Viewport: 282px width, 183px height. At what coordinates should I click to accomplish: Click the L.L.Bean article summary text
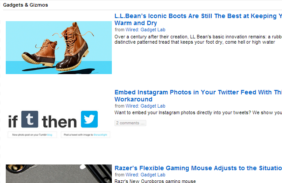[198, 40]
